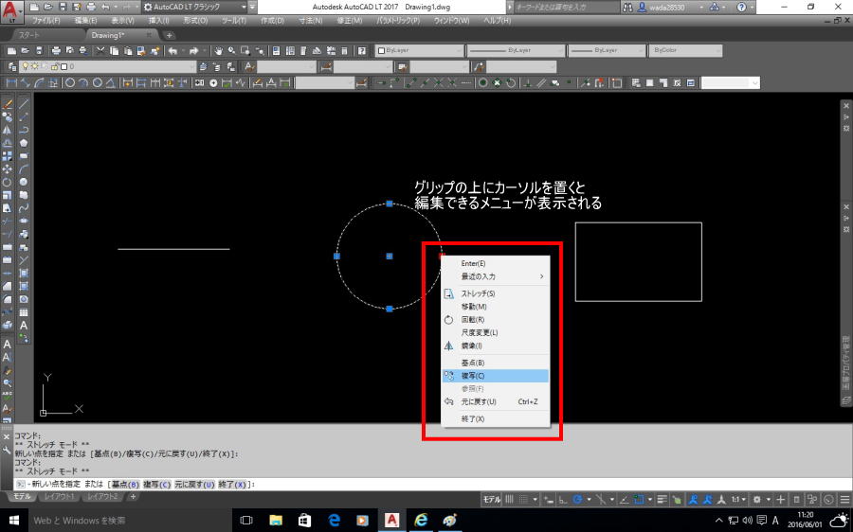Pick the multiline Text (A) draw tool
The image size is (853, 532).
point(24,326)
